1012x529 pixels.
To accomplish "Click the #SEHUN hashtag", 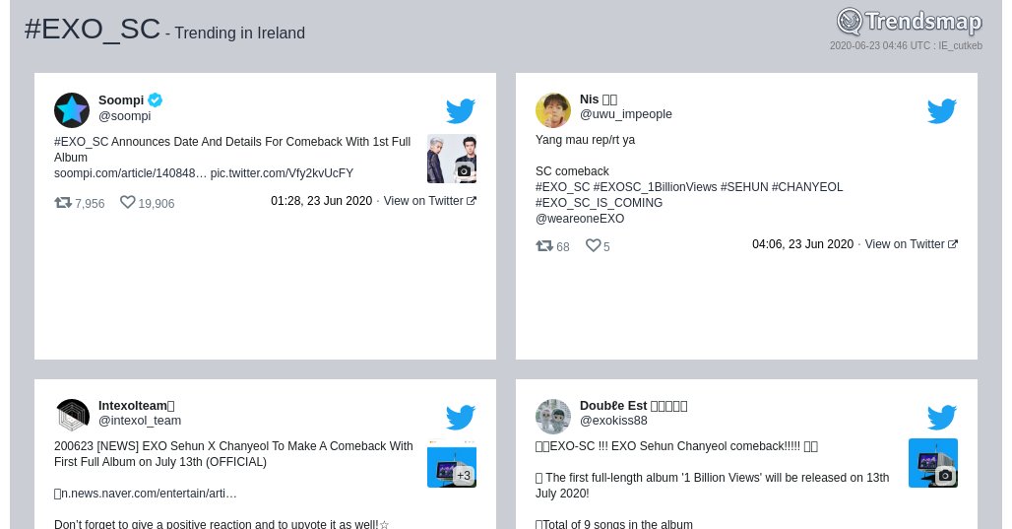I will pos(744,186).
